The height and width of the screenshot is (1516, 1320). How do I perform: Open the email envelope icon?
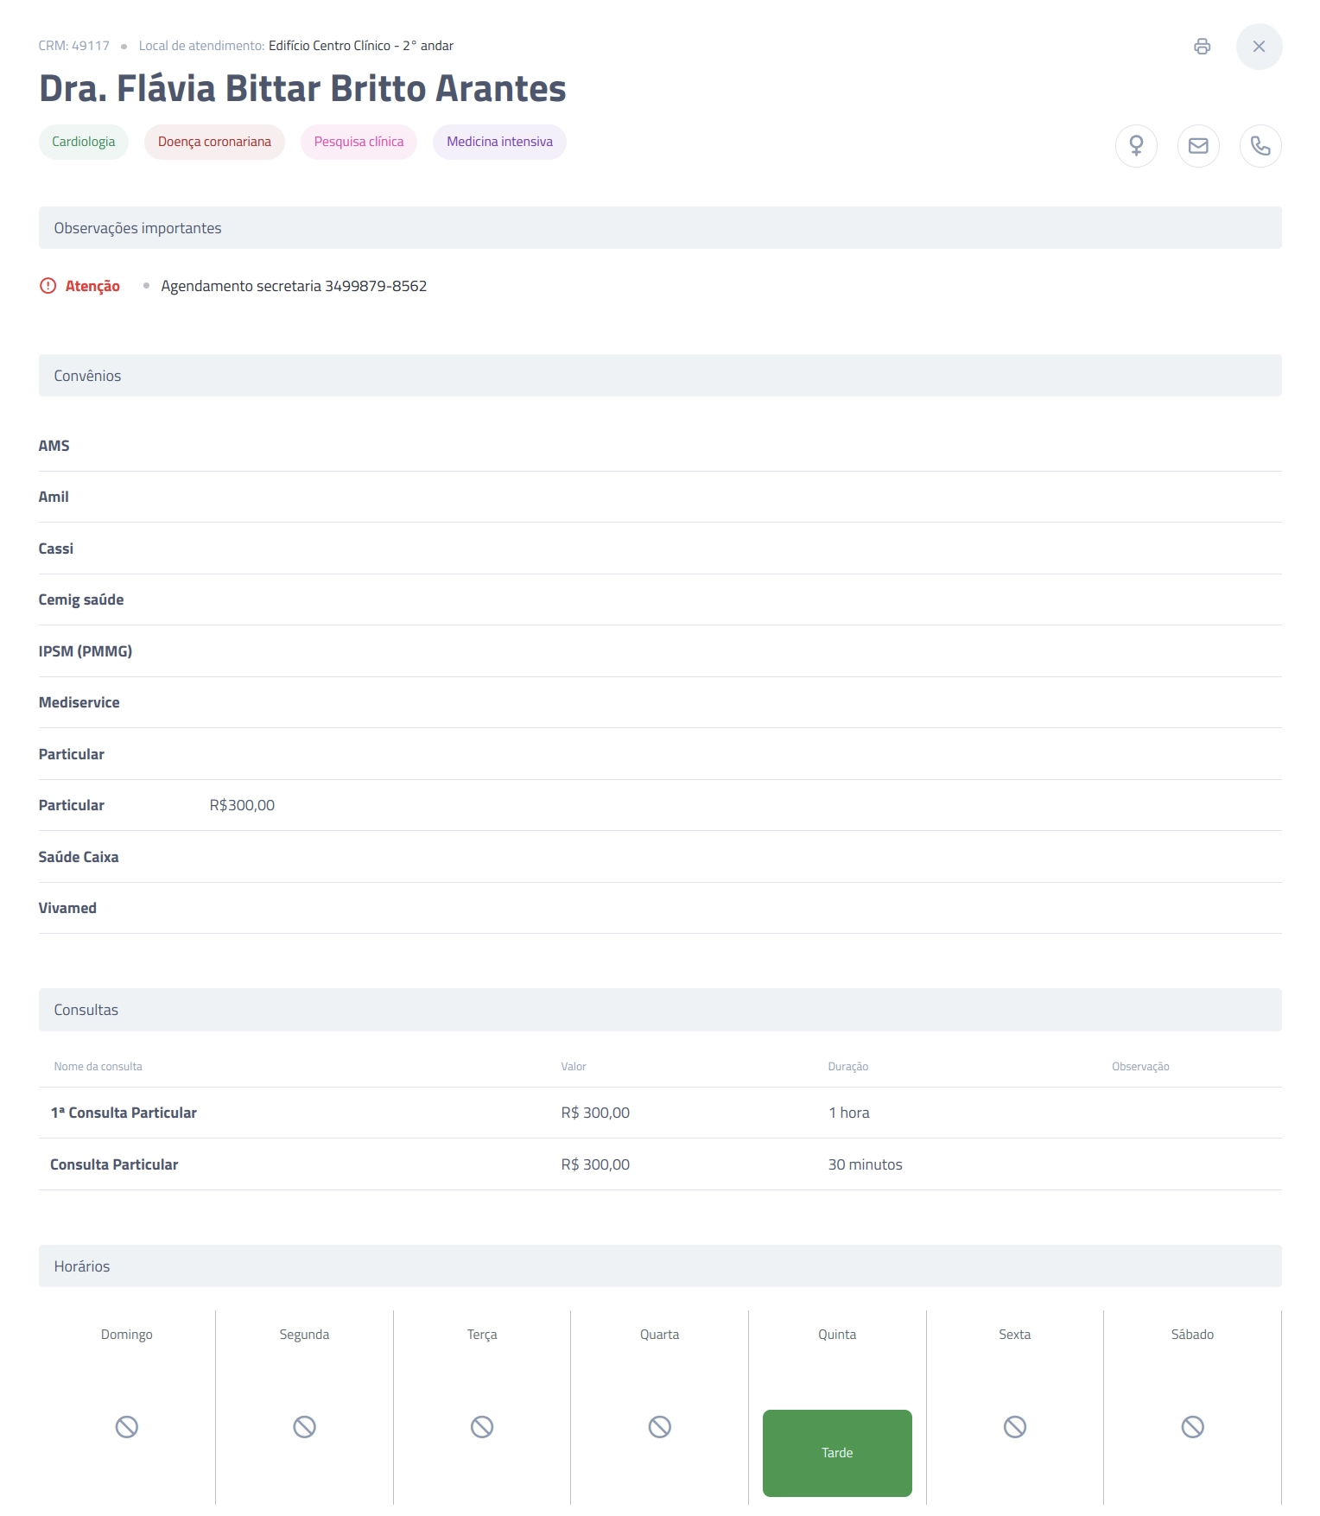pyautogui.click(x=1198, y=146)
